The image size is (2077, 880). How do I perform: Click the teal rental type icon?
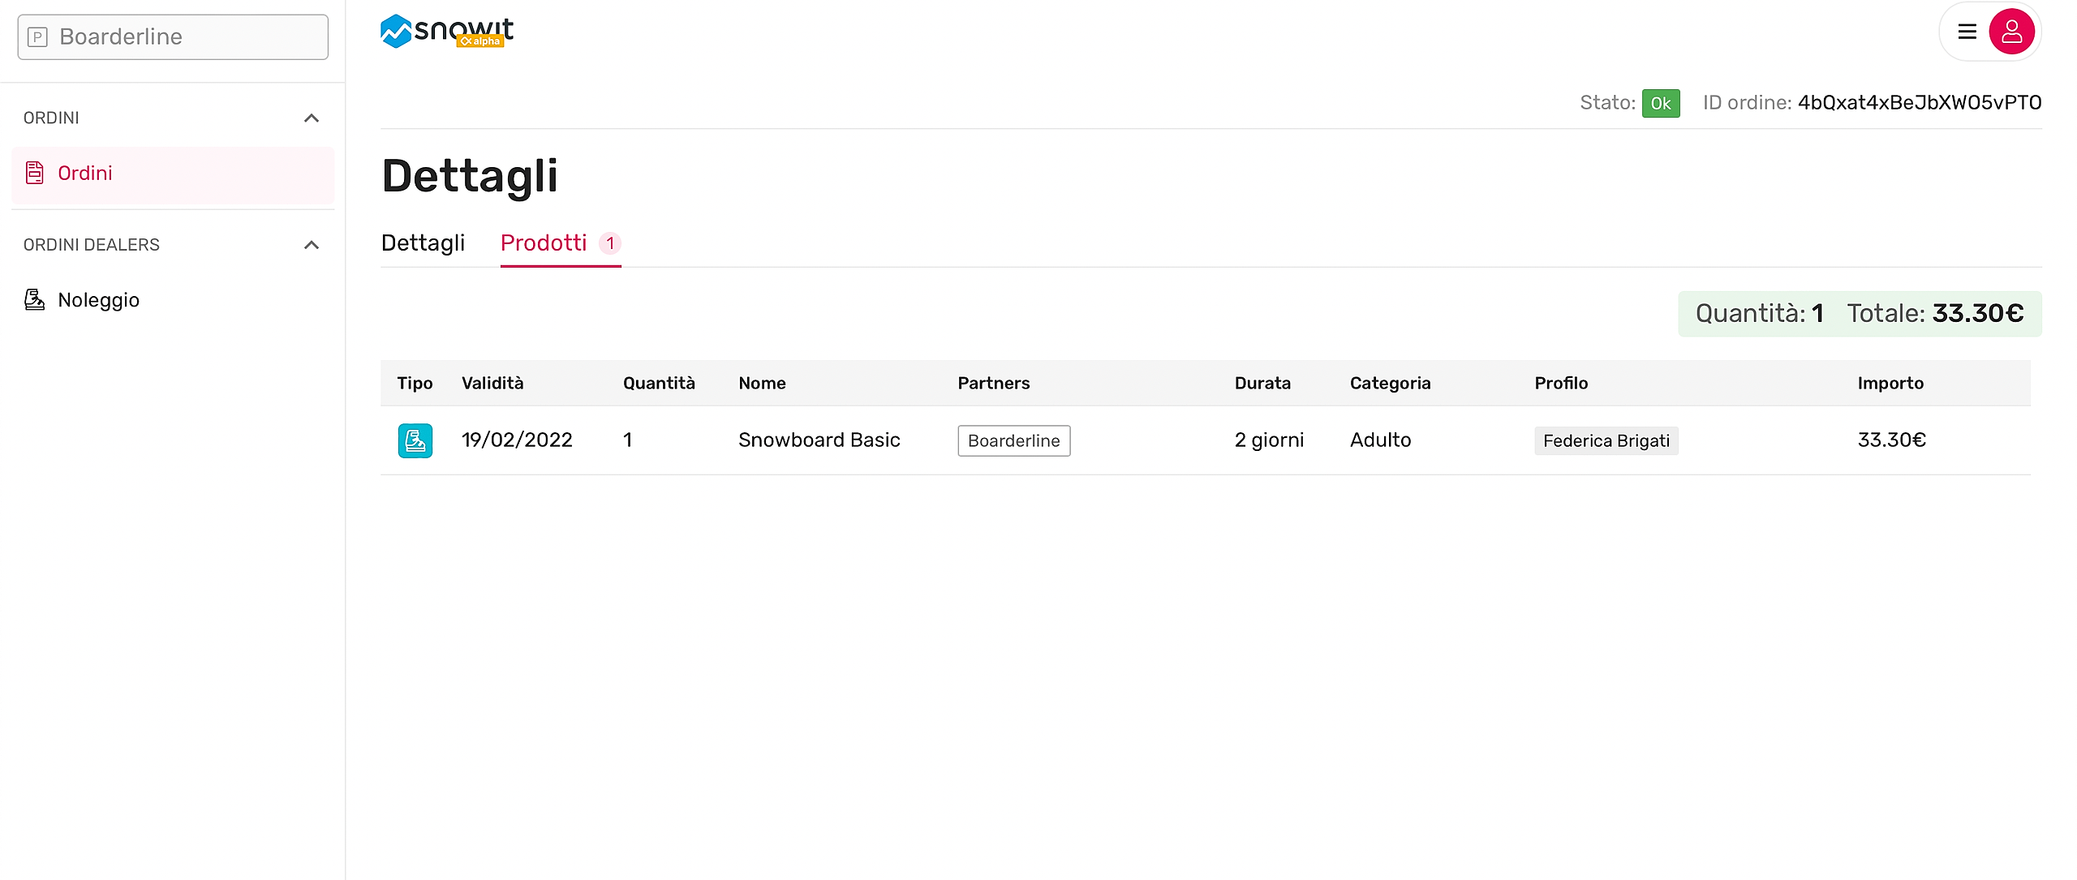415,440
